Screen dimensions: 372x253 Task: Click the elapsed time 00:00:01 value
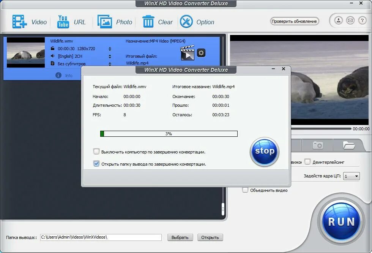(221, 105)
